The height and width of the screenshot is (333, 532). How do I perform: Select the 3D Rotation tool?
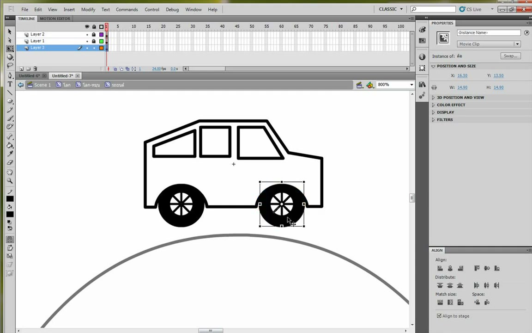10,57
